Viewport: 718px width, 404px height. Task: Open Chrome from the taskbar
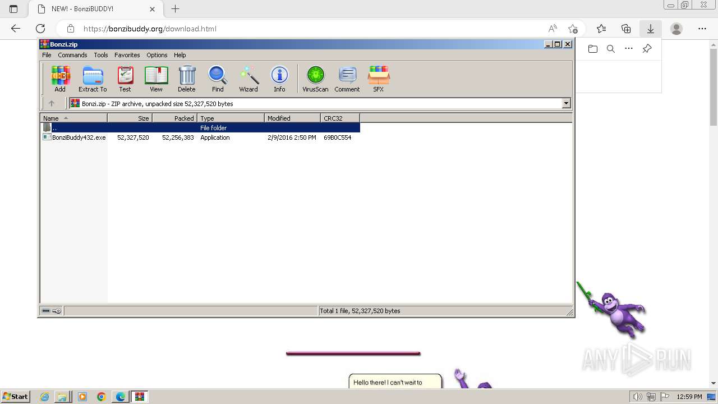(x=101, y=397)
